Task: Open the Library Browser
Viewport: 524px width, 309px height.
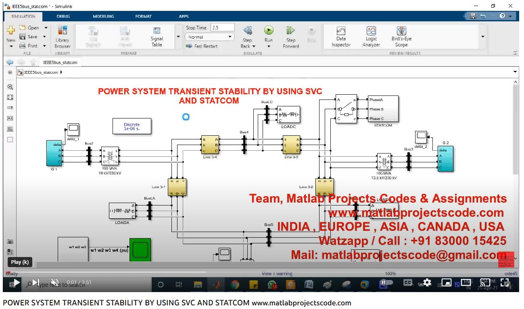Action: (63, 36)
